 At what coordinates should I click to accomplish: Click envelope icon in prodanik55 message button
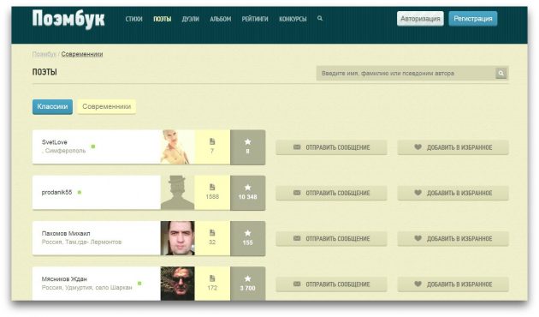(x=297, y=193)
